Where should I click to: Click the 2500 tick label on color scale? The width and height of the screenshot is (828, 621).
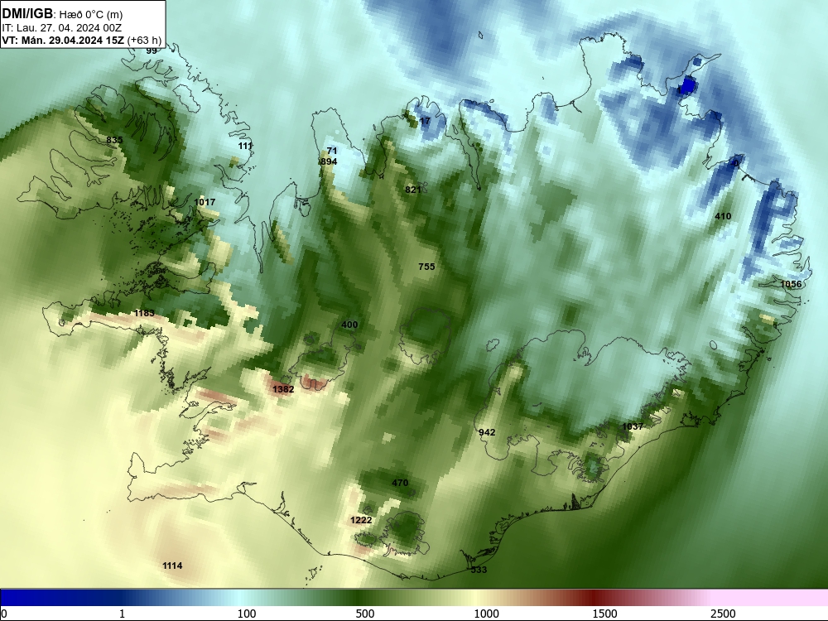click(x=723, y=614)
